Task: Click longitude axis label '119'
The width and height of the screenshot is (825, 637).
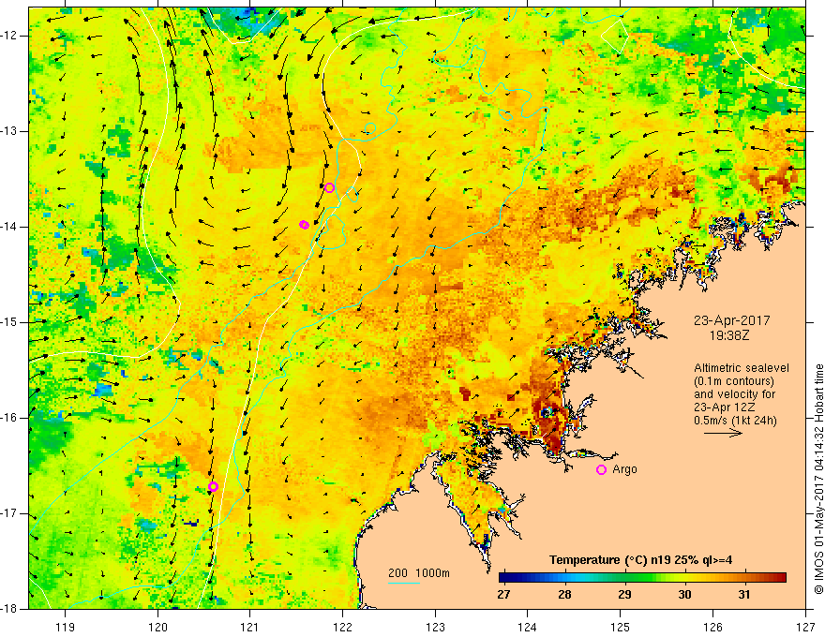Action: 66,628
